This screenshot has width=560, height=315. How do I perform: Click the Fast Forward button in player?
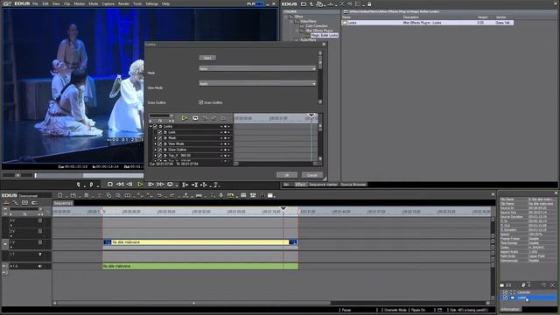point(160,185)
